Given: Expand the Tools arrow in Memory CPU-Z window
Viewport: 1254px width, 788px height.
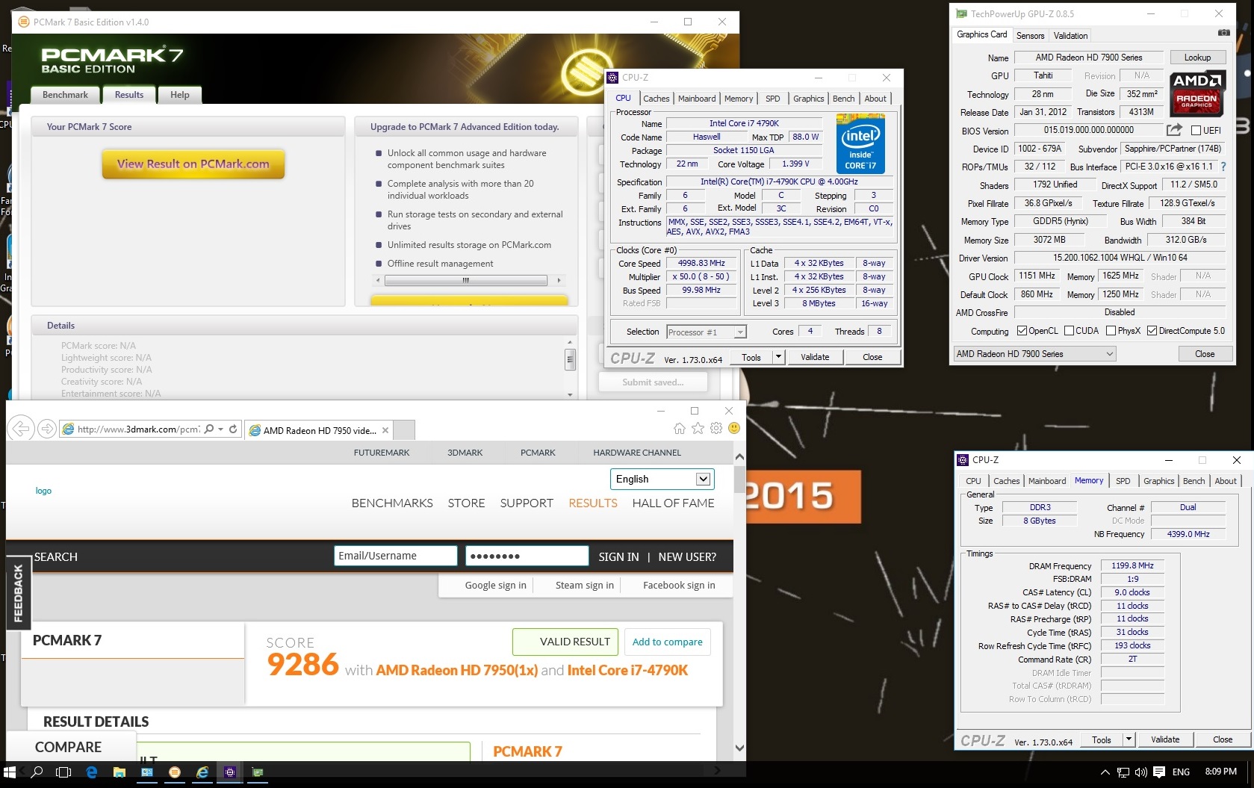Looking at the screenshot, I should (1129, 739).
